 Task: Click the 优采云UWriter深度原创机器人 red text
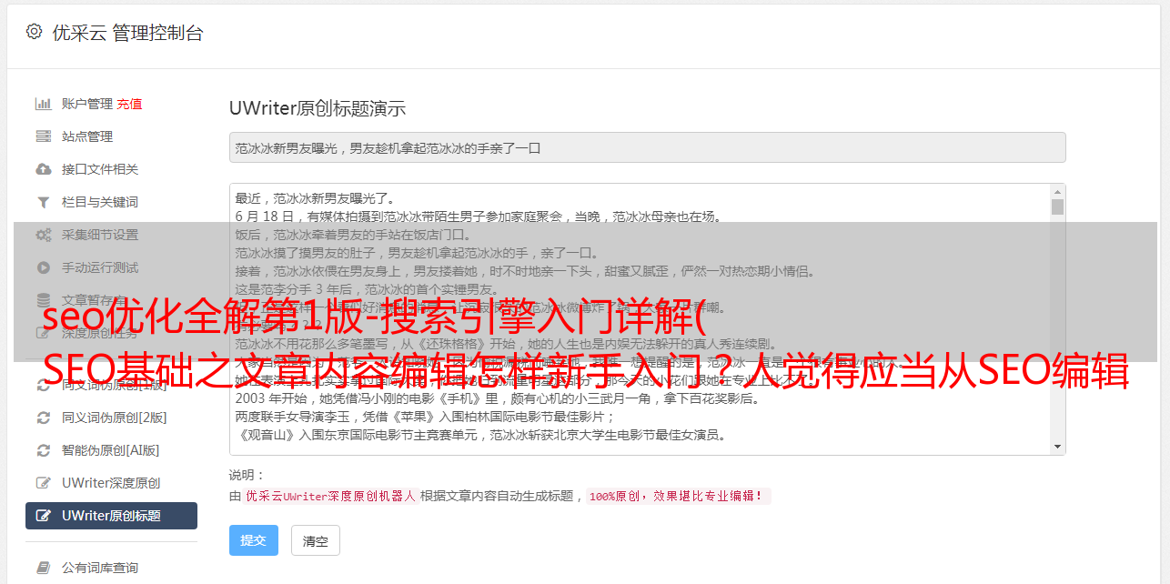click(x=330, y=497)
